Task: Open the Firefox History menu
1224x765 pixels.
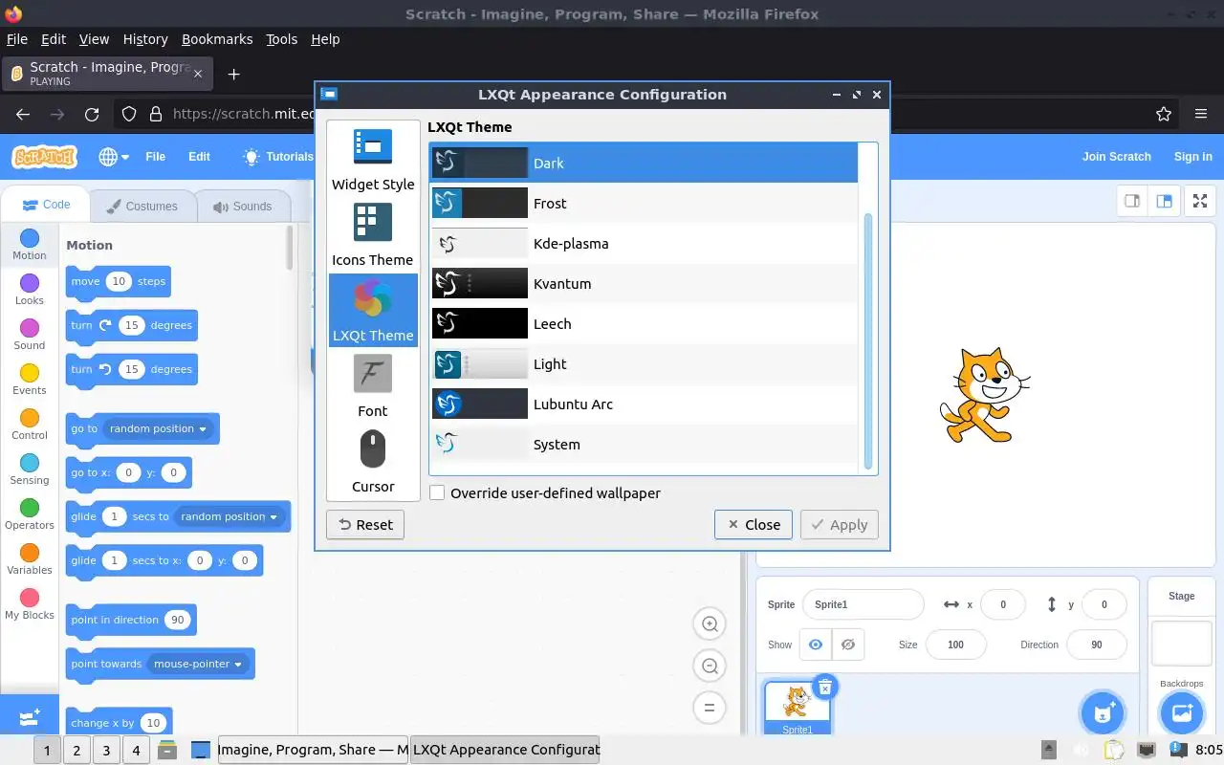Action: pos(145,39)
